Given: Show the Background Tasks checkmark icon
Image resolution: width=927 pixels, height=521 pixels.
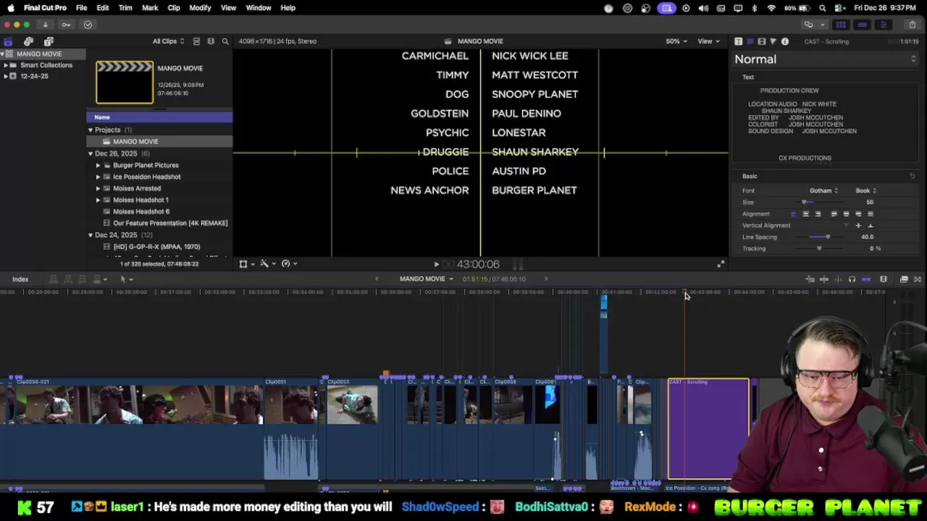Looking at the screenshot, I should [88, 25].
